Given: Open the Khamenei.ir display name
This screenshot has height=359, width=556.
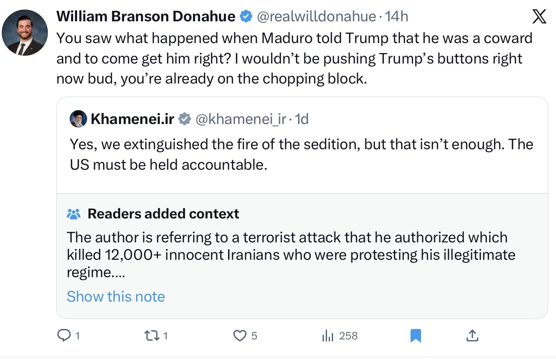Looking at the screenshot, I should pyautogui.click(x=132, y=119).
